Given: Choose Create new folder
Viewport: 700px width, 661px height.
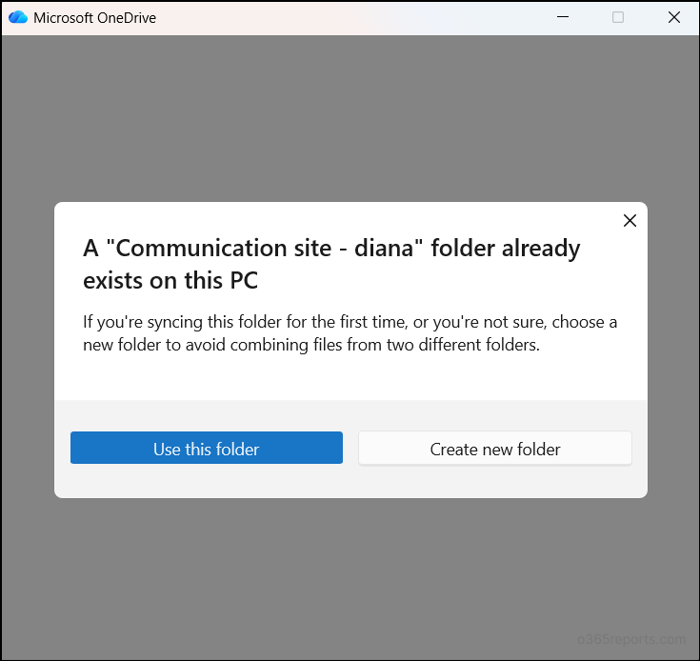Looking at the screenshot, I should click(495, 448).
